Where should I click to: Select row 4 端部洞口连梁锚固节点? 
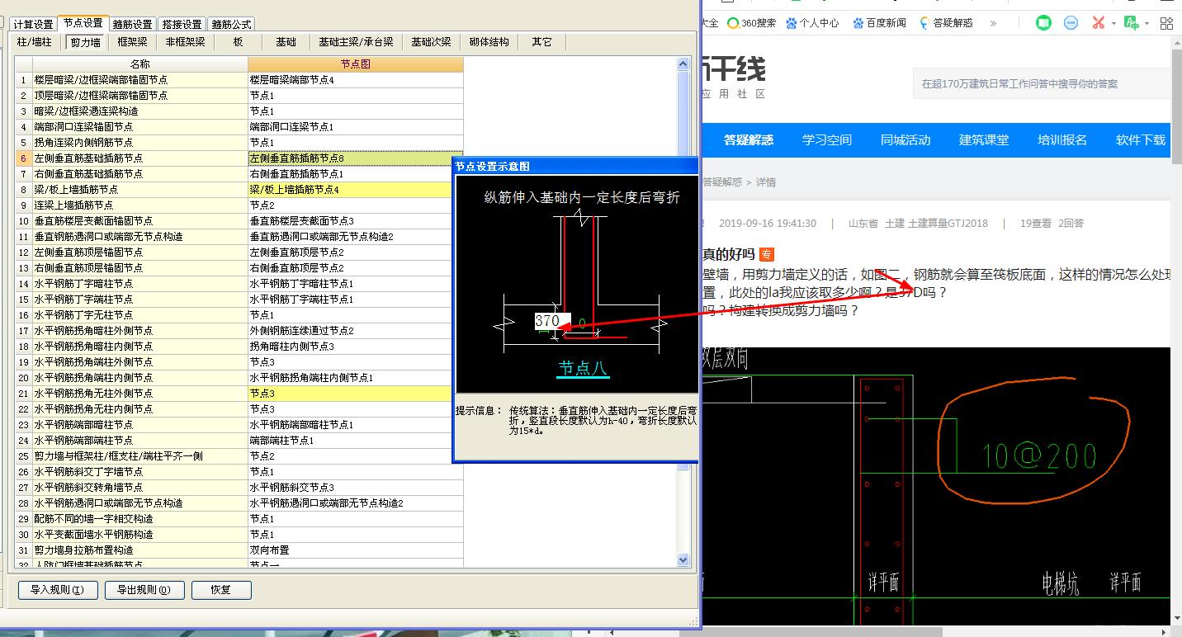click(x=139, y=127)
